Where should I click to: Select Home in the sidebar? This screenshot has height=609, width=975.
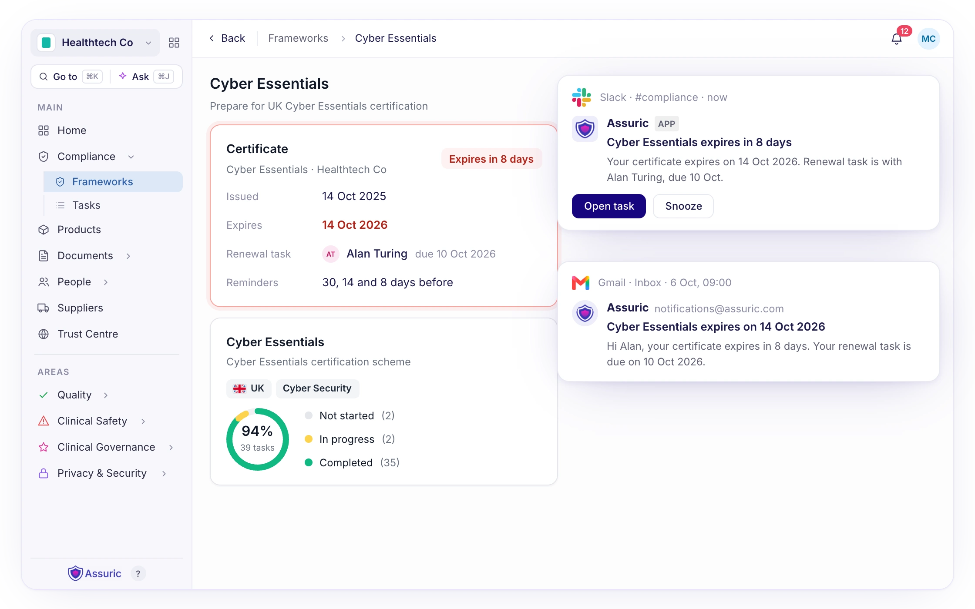[x=107, y=130]
